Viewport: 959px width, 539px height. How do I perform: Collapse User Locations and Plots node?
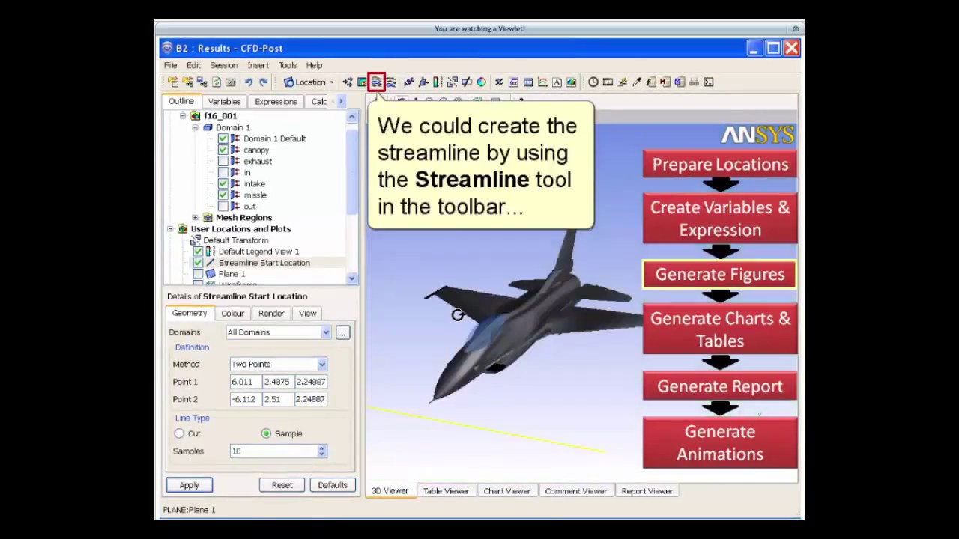pos(170,229)
